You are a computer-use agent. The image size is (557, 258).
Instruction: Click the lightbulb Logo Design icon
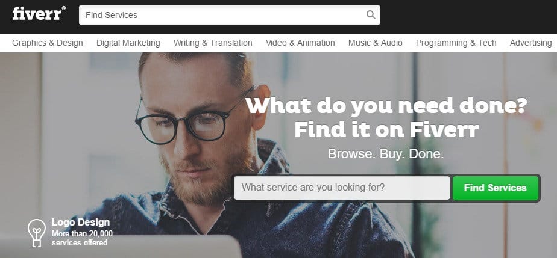point(37,233)
